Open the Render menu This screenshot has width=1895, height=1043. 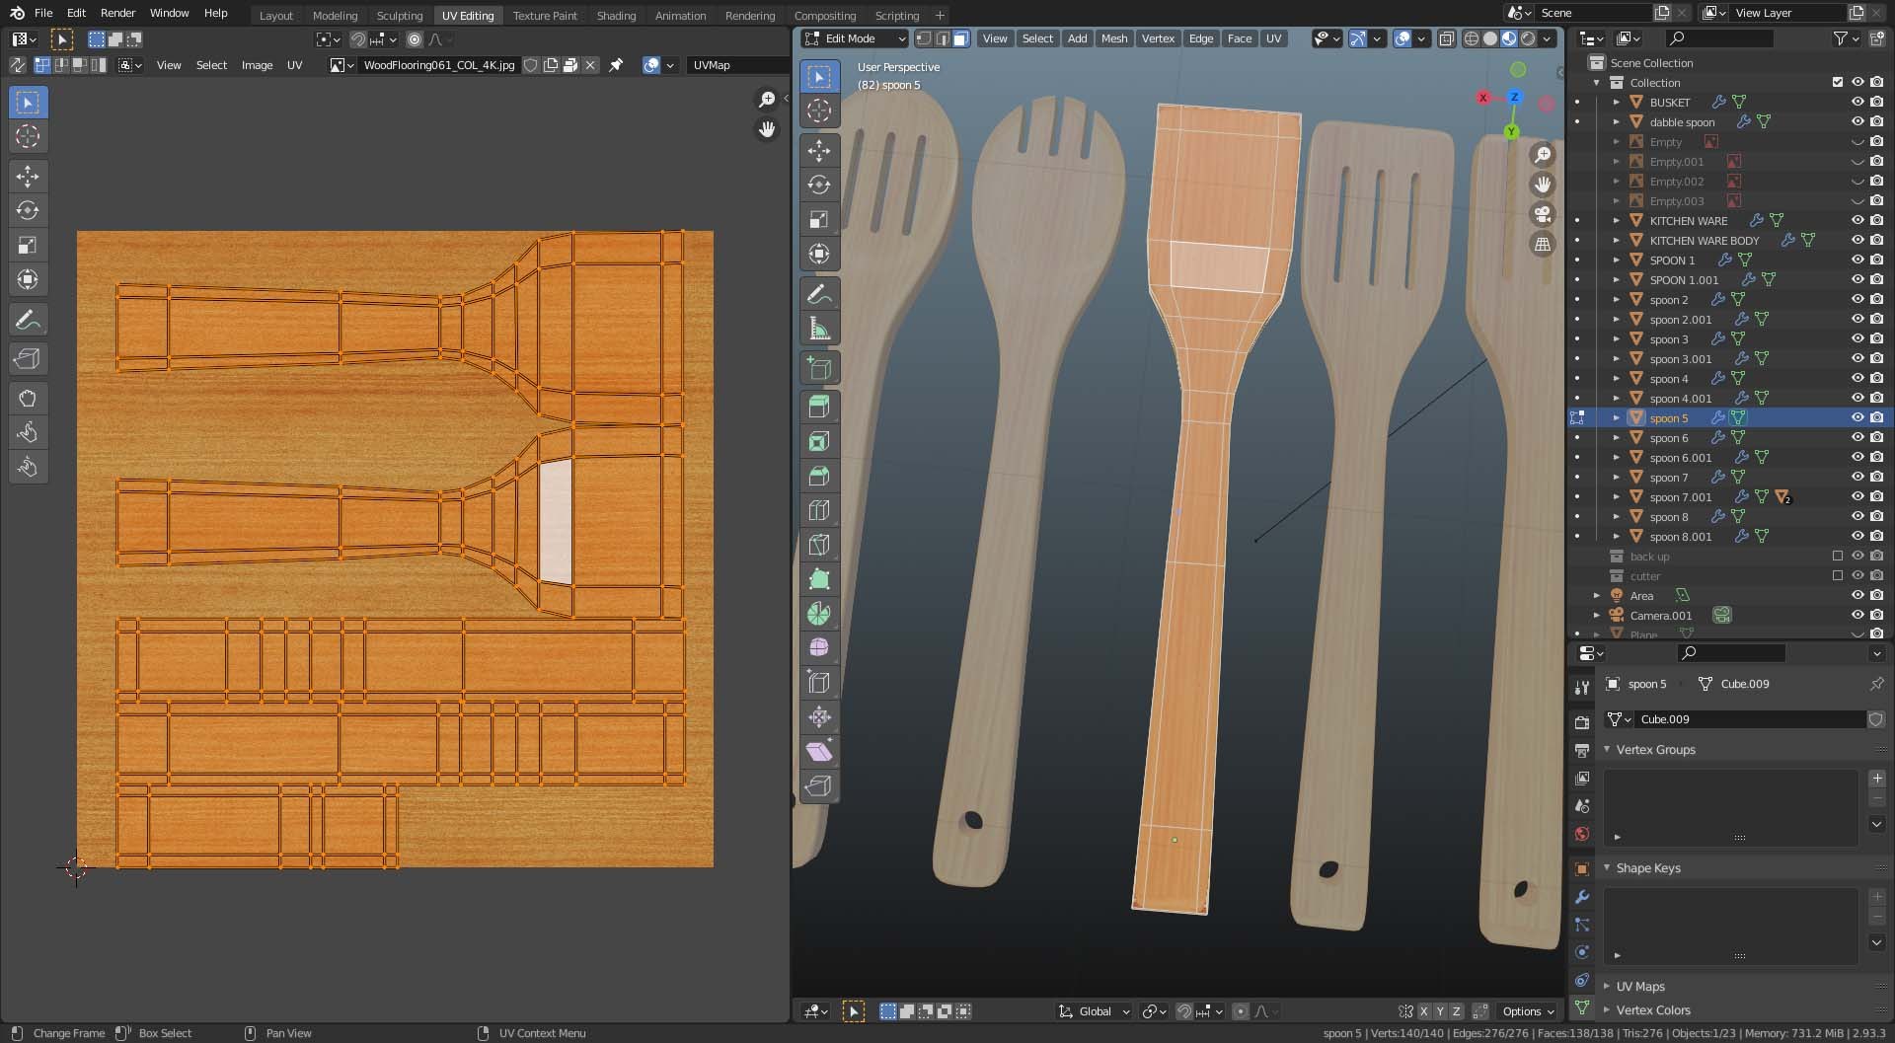[117, 13]
